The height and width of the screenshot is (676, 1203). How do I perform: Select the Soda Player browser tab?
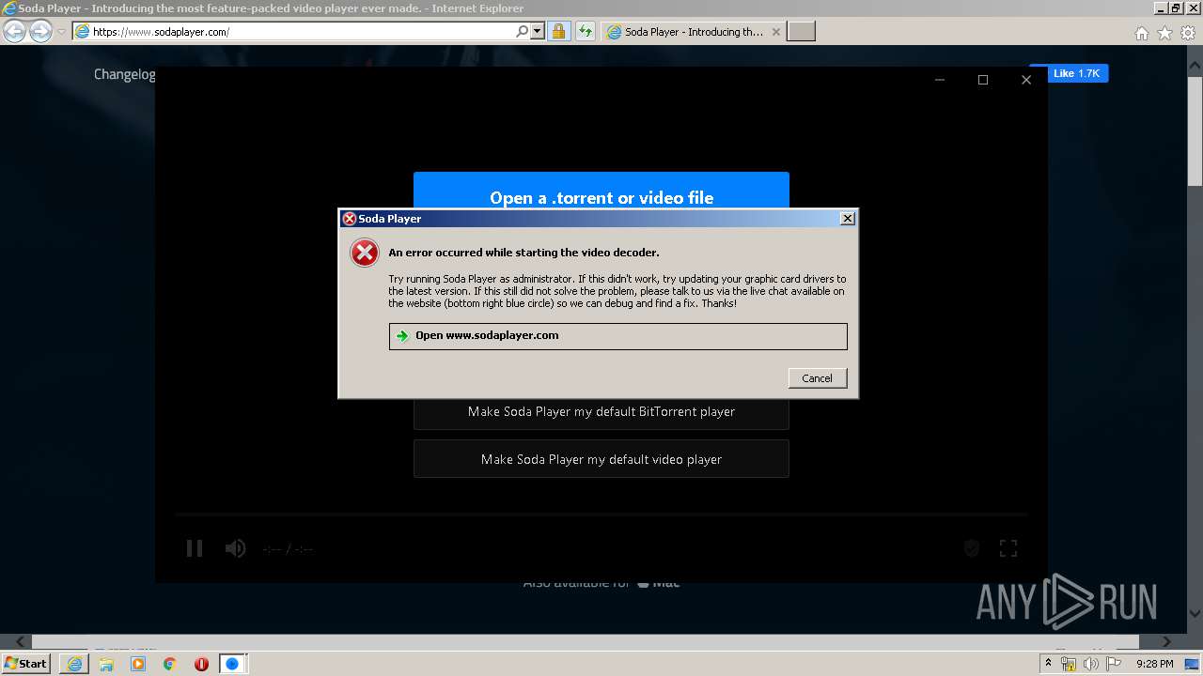pyautogui.click(x=692, y=31)
